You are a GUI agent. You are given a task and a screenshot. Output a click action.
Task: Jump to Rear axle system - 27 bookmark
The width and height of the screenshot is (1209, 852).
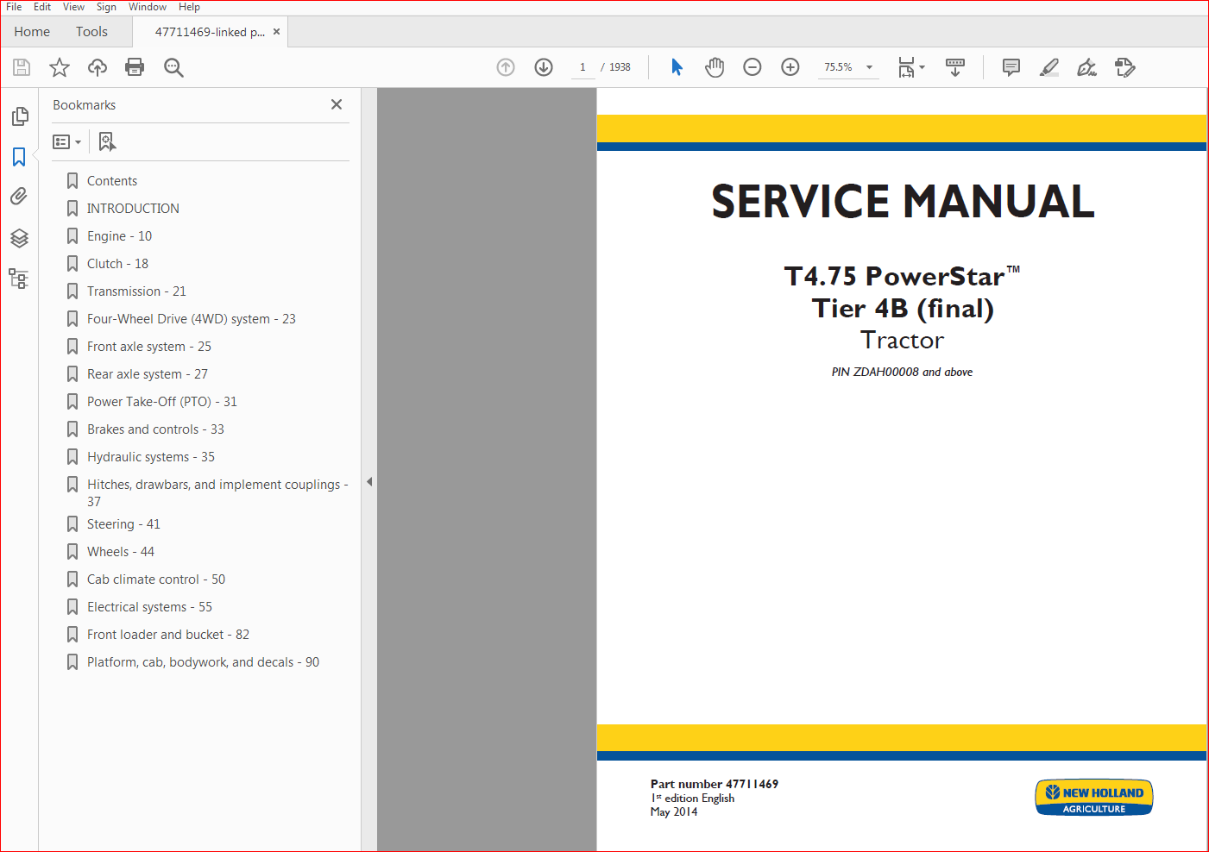147,374
